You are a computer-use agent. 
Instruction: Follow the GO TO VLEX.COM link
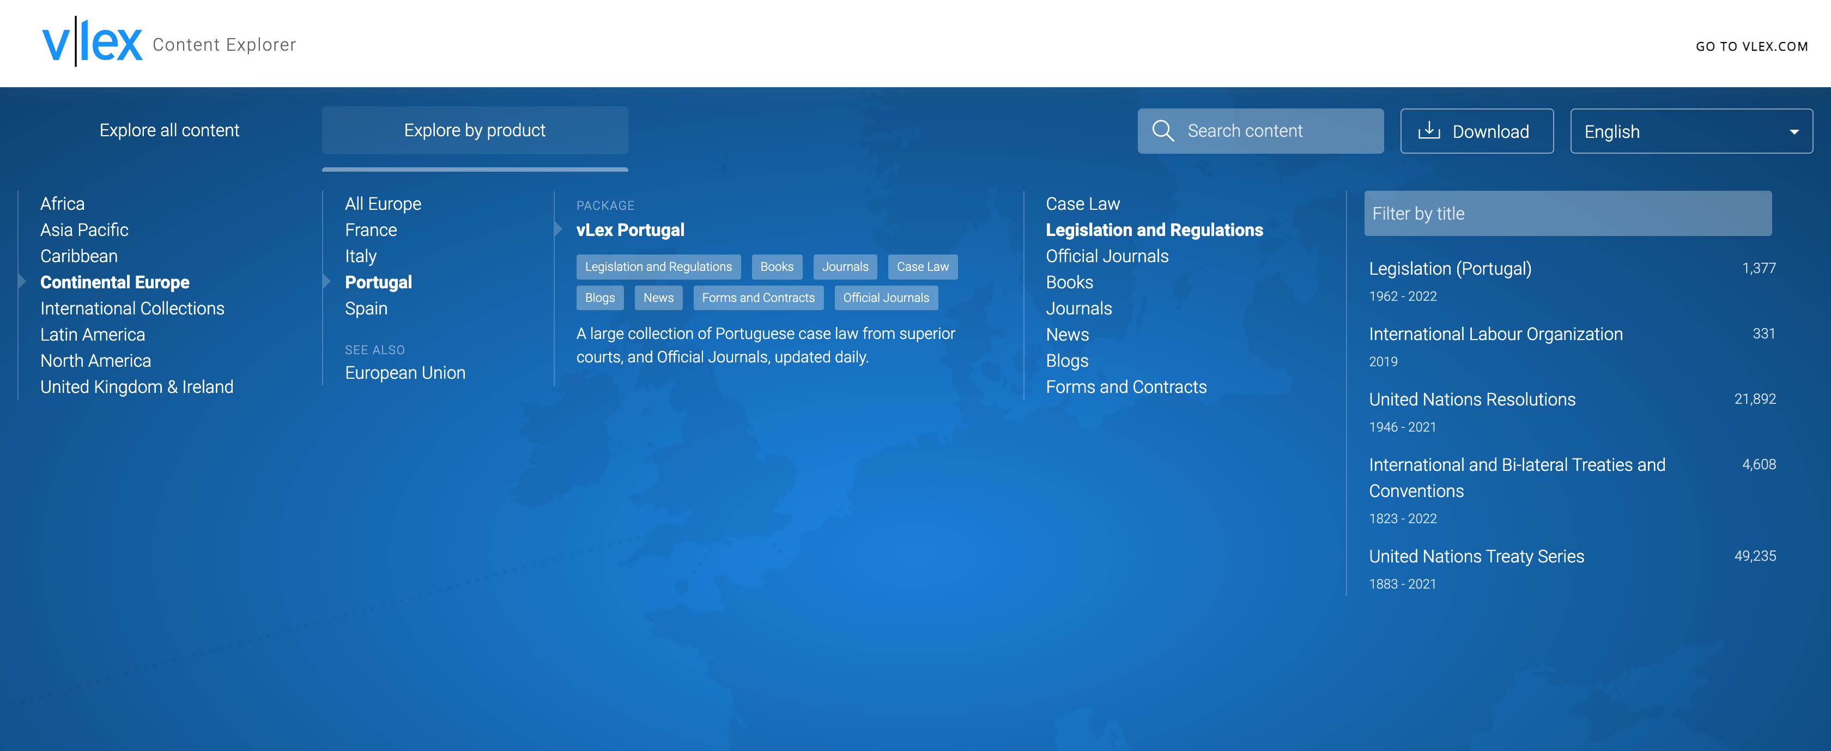(x=1751, y=46)
